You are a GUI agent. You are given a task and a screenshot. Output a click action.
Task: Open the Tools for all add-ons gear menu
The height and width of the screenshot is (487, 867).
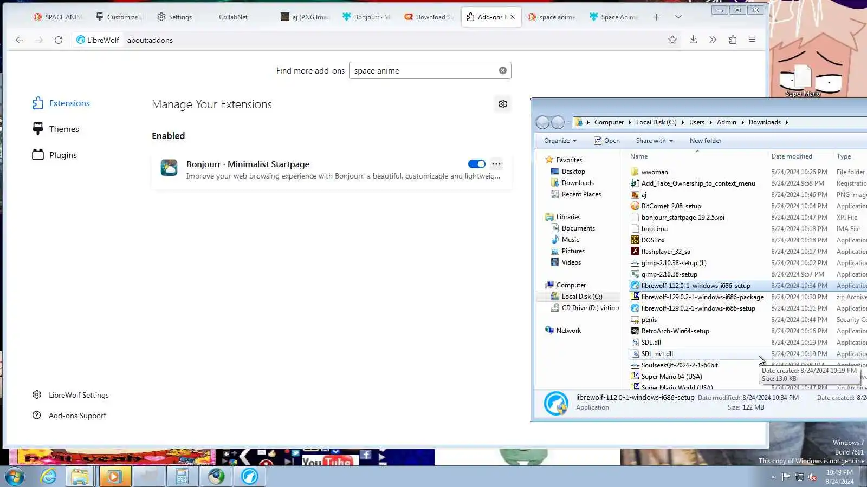click(503, 104)
